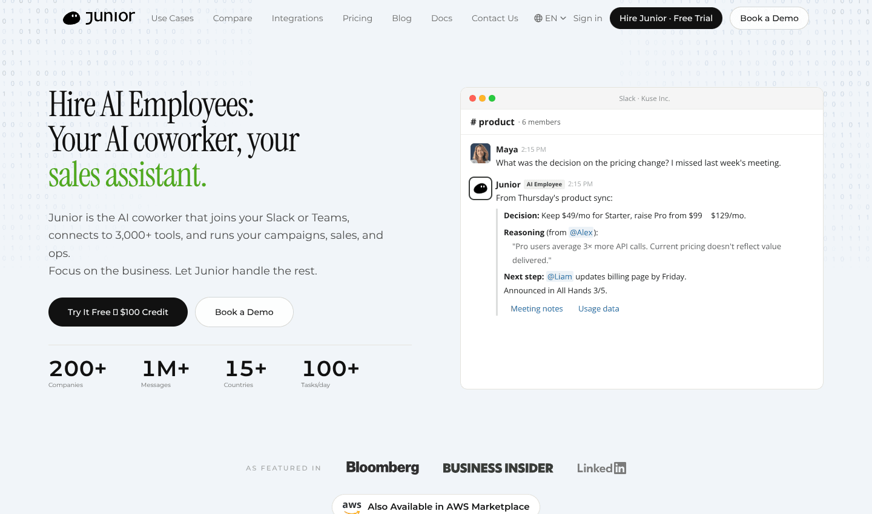Click the green 'sales assistant.' headline text
Image resolution: width=872 pixels, height=514 pixels.
pyautogui.click(x=127, y=175)
